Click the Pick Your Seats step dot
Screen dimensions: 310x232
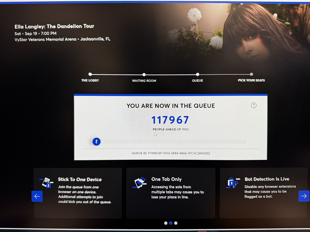(251, 74)
